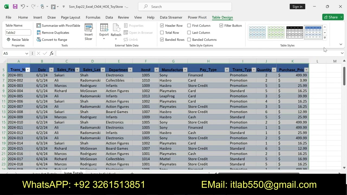Switch to the Insert tab
This screenshot has width=347, height=195.
(x=38, y=17)
